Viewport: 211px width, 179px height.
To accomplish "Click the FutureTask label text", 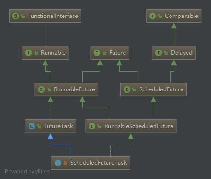I will click(x=59, y=126).
